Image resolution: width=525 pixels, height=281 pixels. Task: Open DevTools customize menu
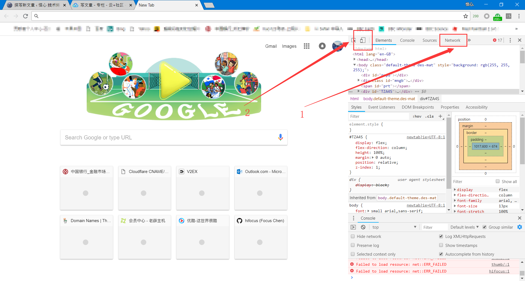[510, 40]
